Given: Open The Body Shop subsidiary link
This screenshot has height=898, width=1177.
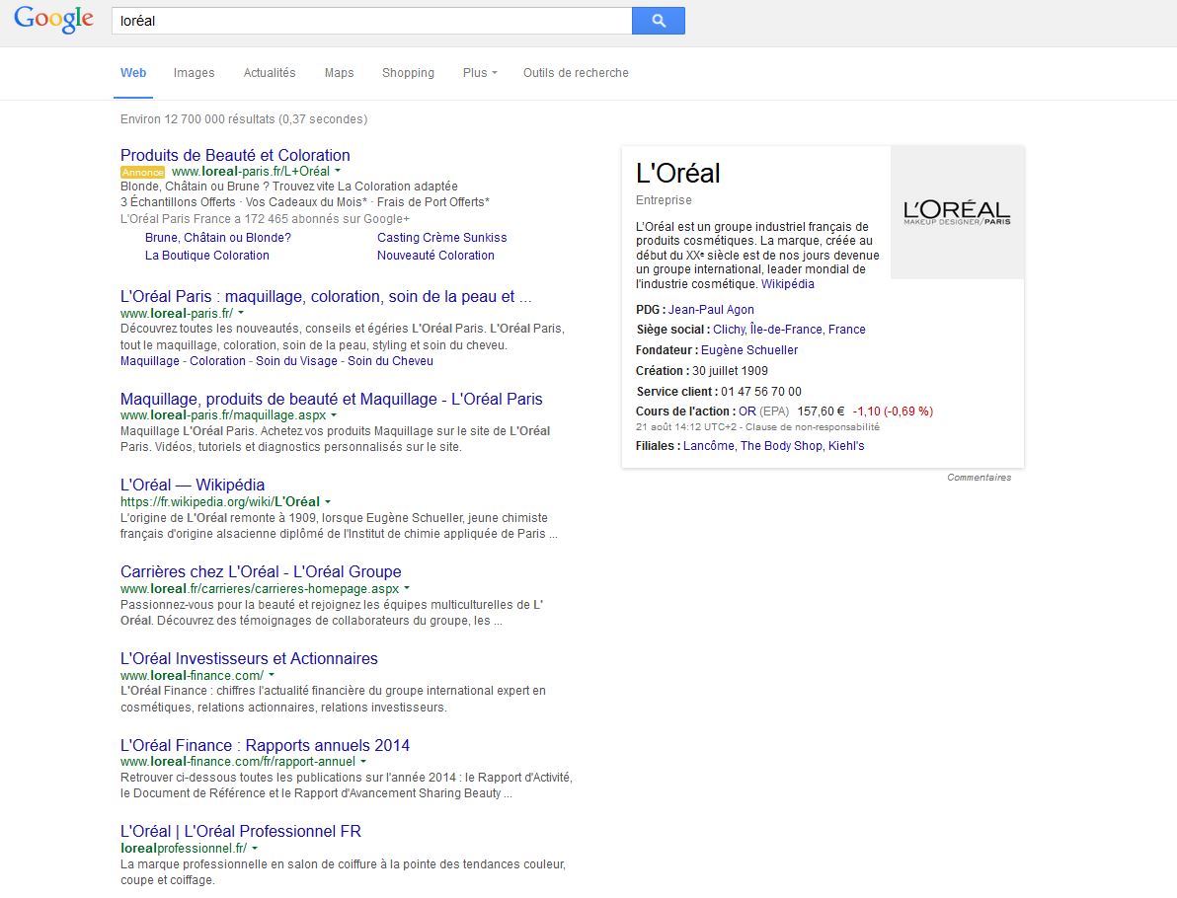Looking at the screenshot, I should (x=781, y=446).
